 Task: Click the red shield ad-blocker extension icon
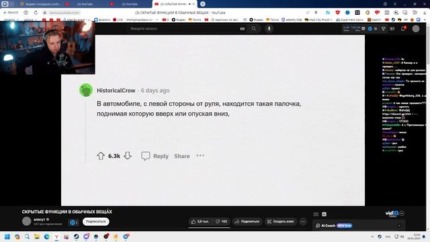pos(337,12)
